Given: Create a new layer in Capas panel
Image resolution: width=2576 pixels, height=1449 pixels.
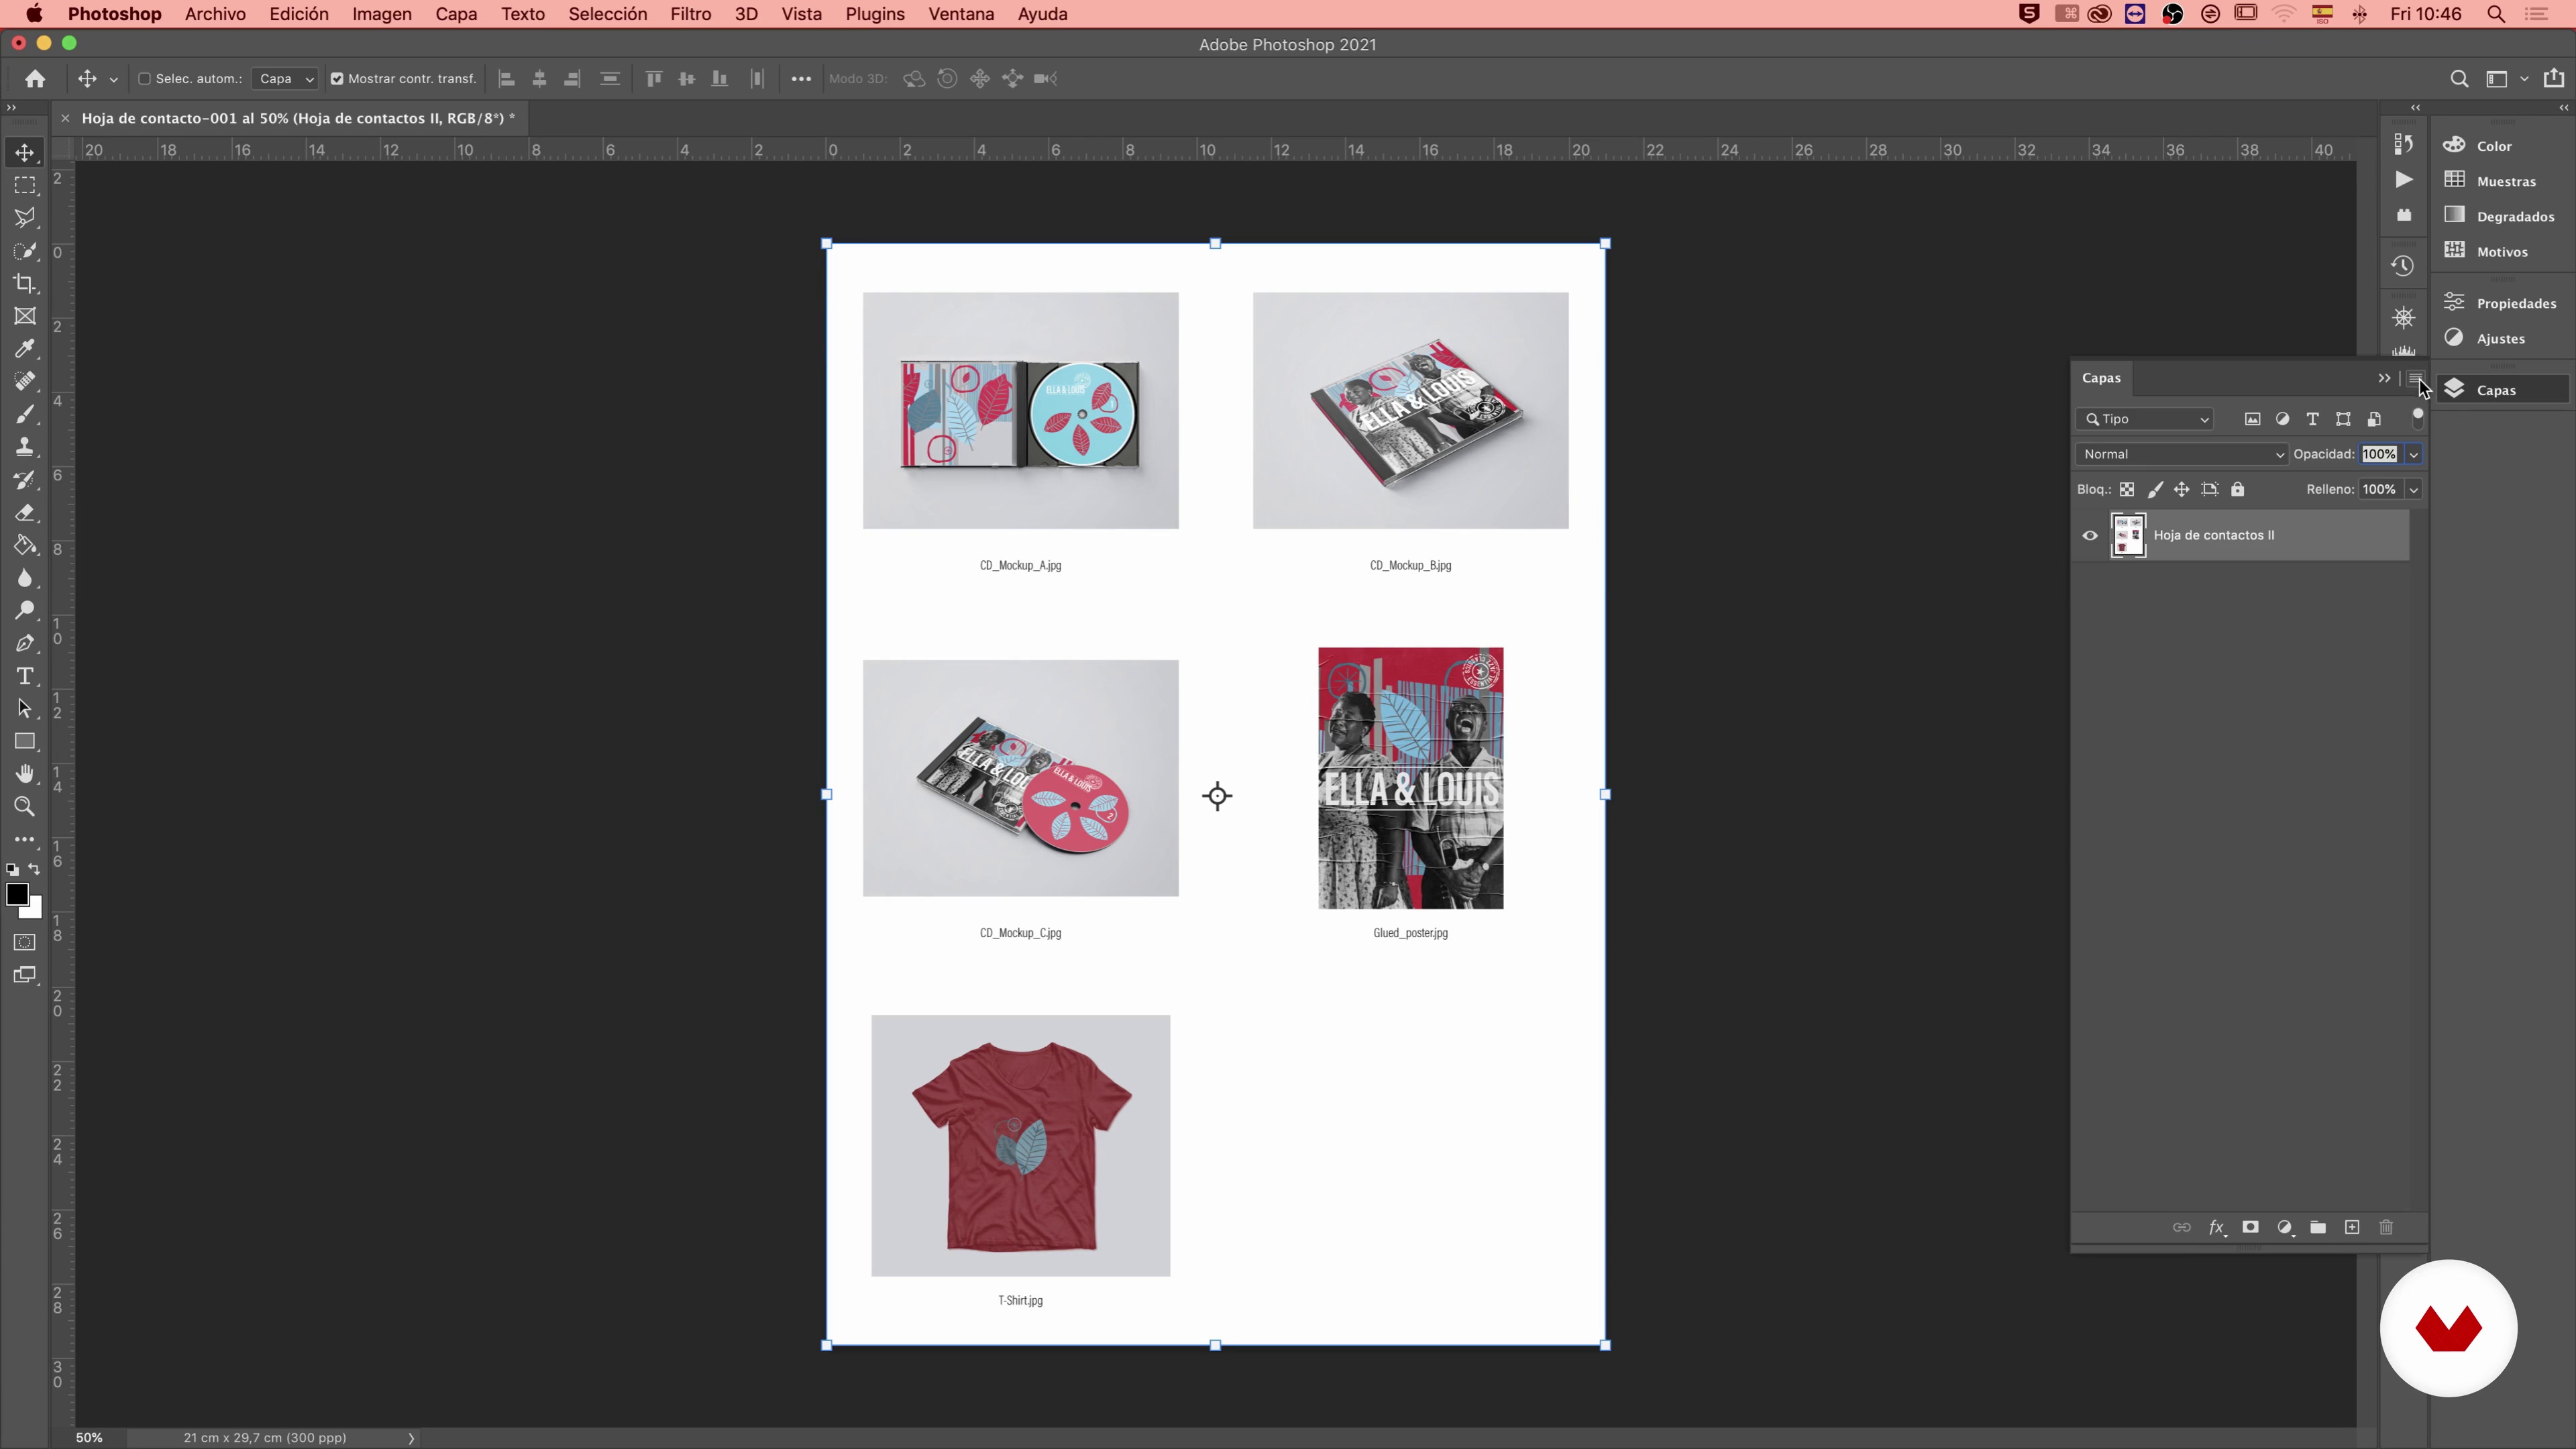Looking at the screenshot, I should click(2352, 1227).
